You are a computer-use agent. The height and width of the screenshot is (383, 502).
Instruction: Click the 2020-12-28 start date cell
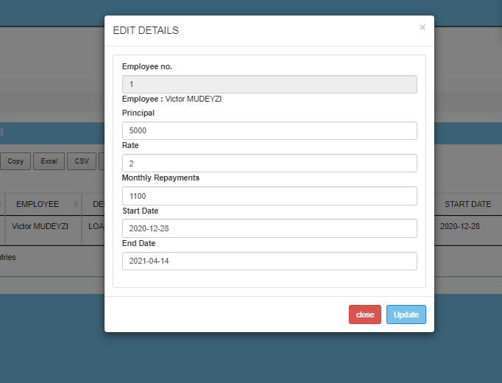[x=460, y=226]
